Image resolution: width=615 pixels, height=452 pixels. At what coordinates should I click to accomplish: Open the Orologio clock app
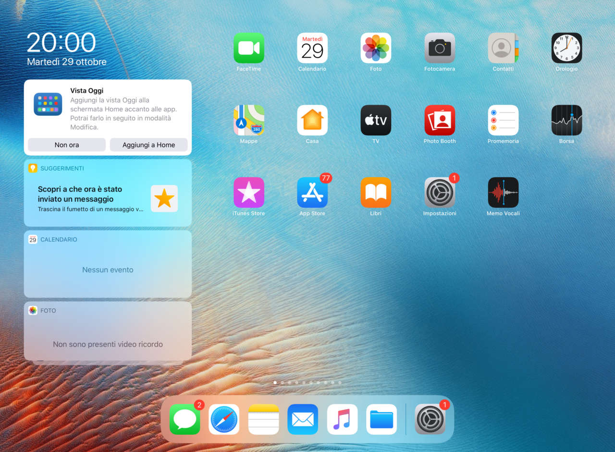click(566, 48)
